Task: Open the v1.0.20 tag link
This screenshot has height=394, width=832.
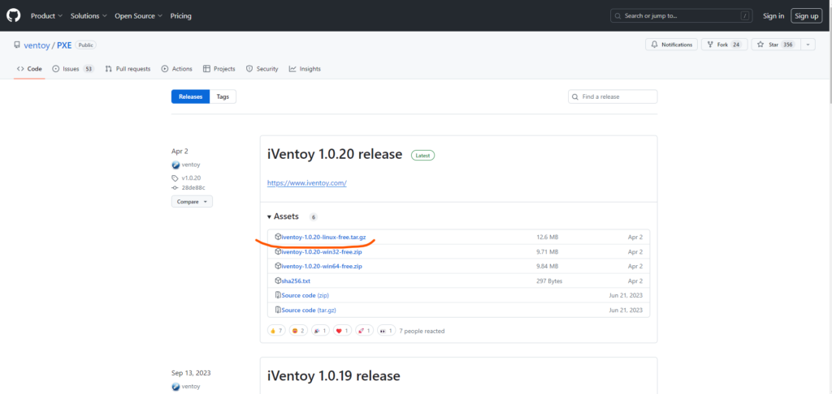Action: 191,178
